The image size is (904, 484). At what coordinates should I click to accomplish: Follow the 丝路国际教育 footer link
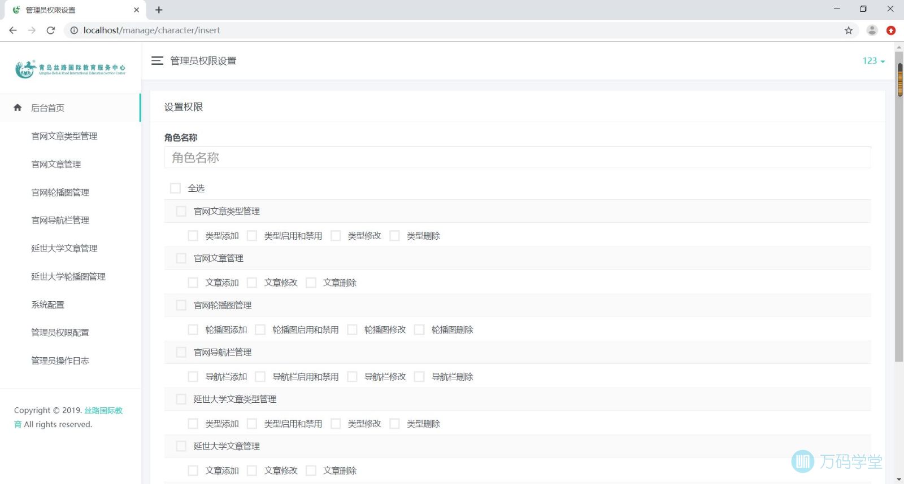point(103,410)
